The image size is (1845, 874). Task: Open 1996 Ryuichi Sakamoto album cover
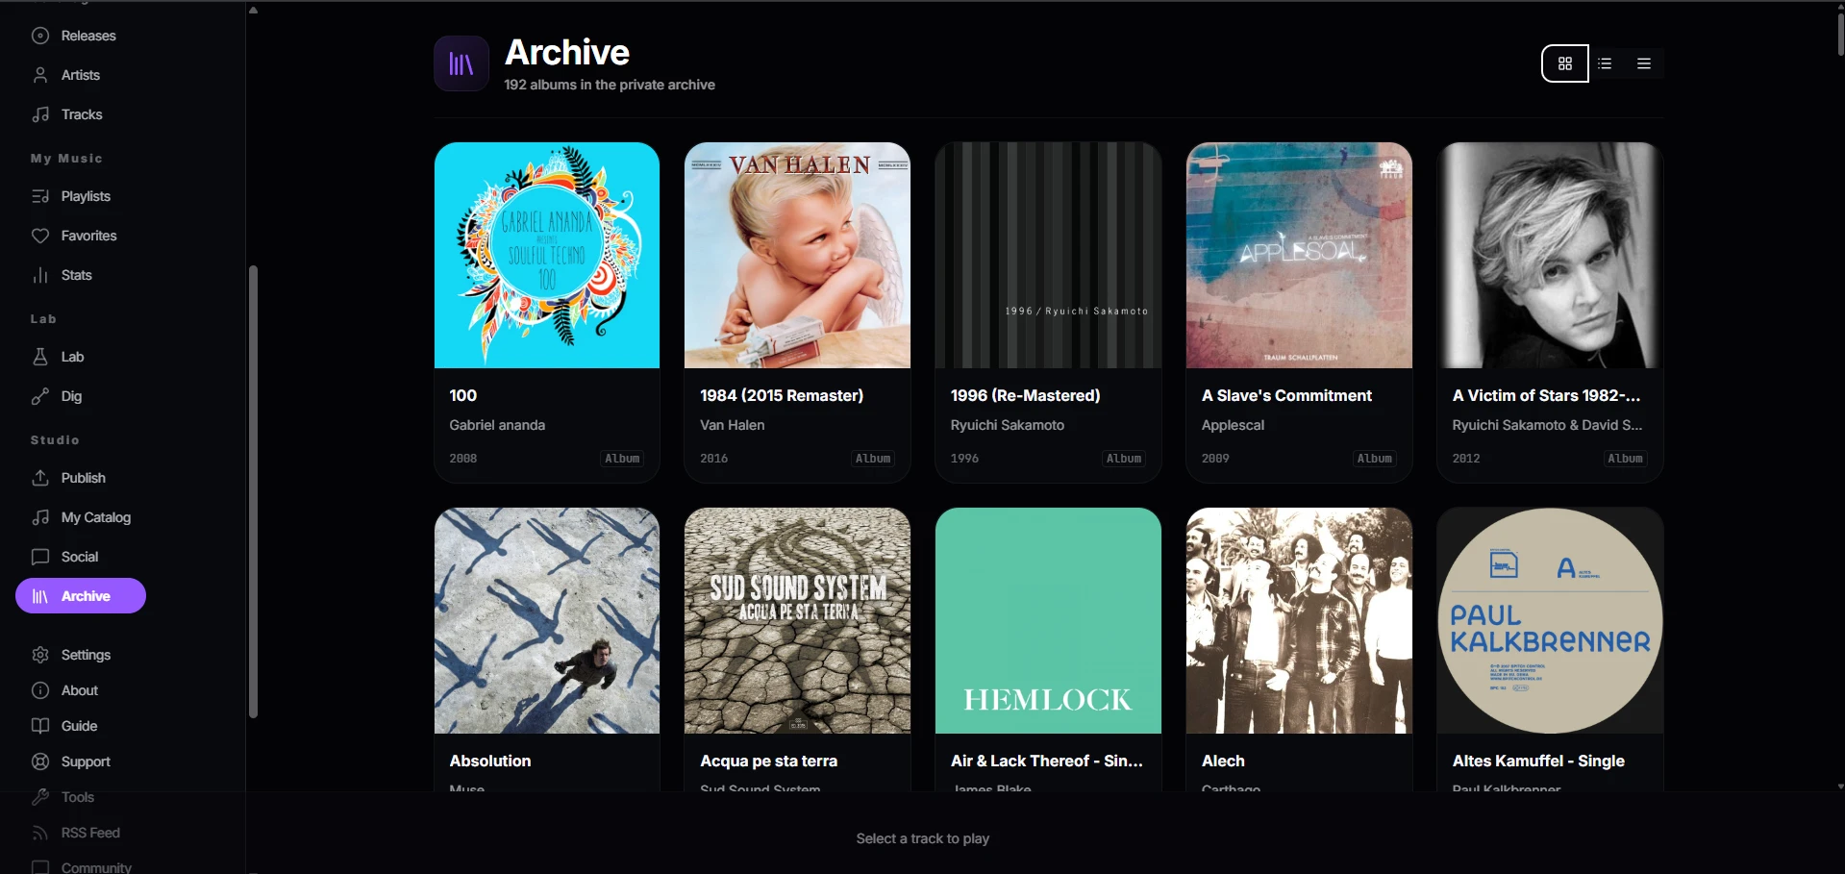[1048, 256]
